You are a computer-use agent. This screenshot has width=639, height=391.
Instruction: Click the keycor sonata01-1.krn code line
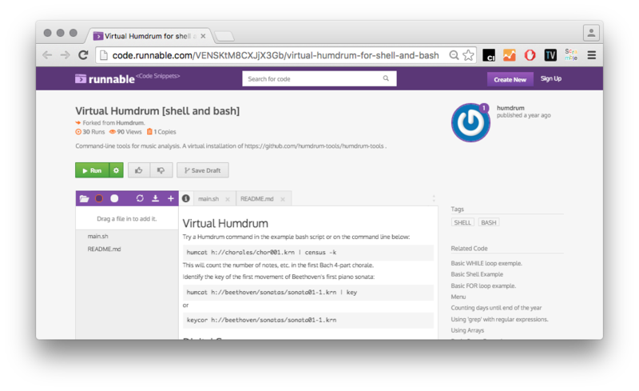tap(308, 320)
